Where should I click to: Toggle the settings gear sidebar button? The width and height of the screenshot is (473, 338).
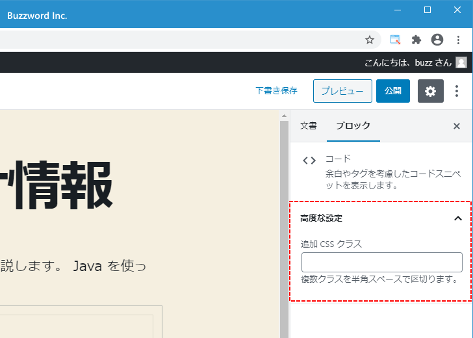(430, 91)
